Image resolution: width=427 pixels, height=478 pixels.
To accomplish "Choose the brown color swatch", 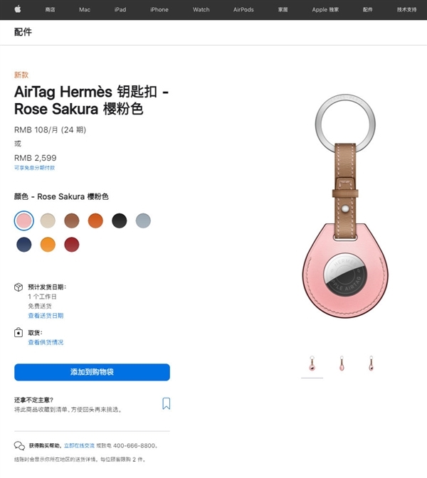I will (72, 221).
